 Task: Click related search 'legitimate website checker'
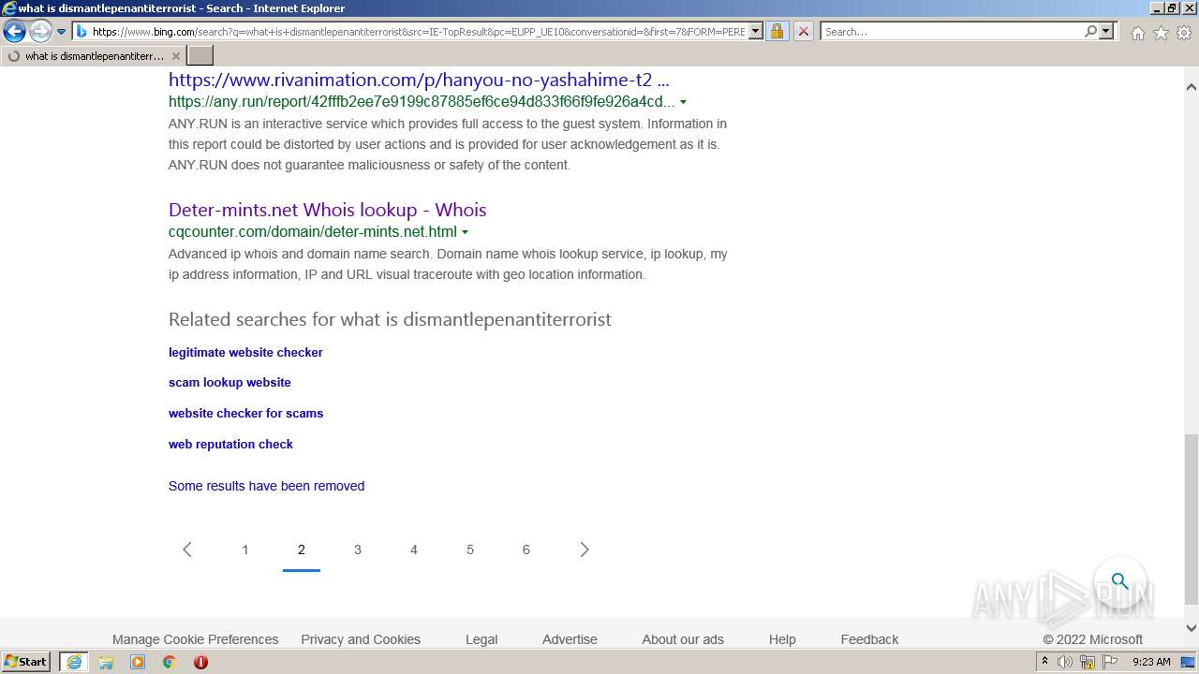[x=245, y=352]
